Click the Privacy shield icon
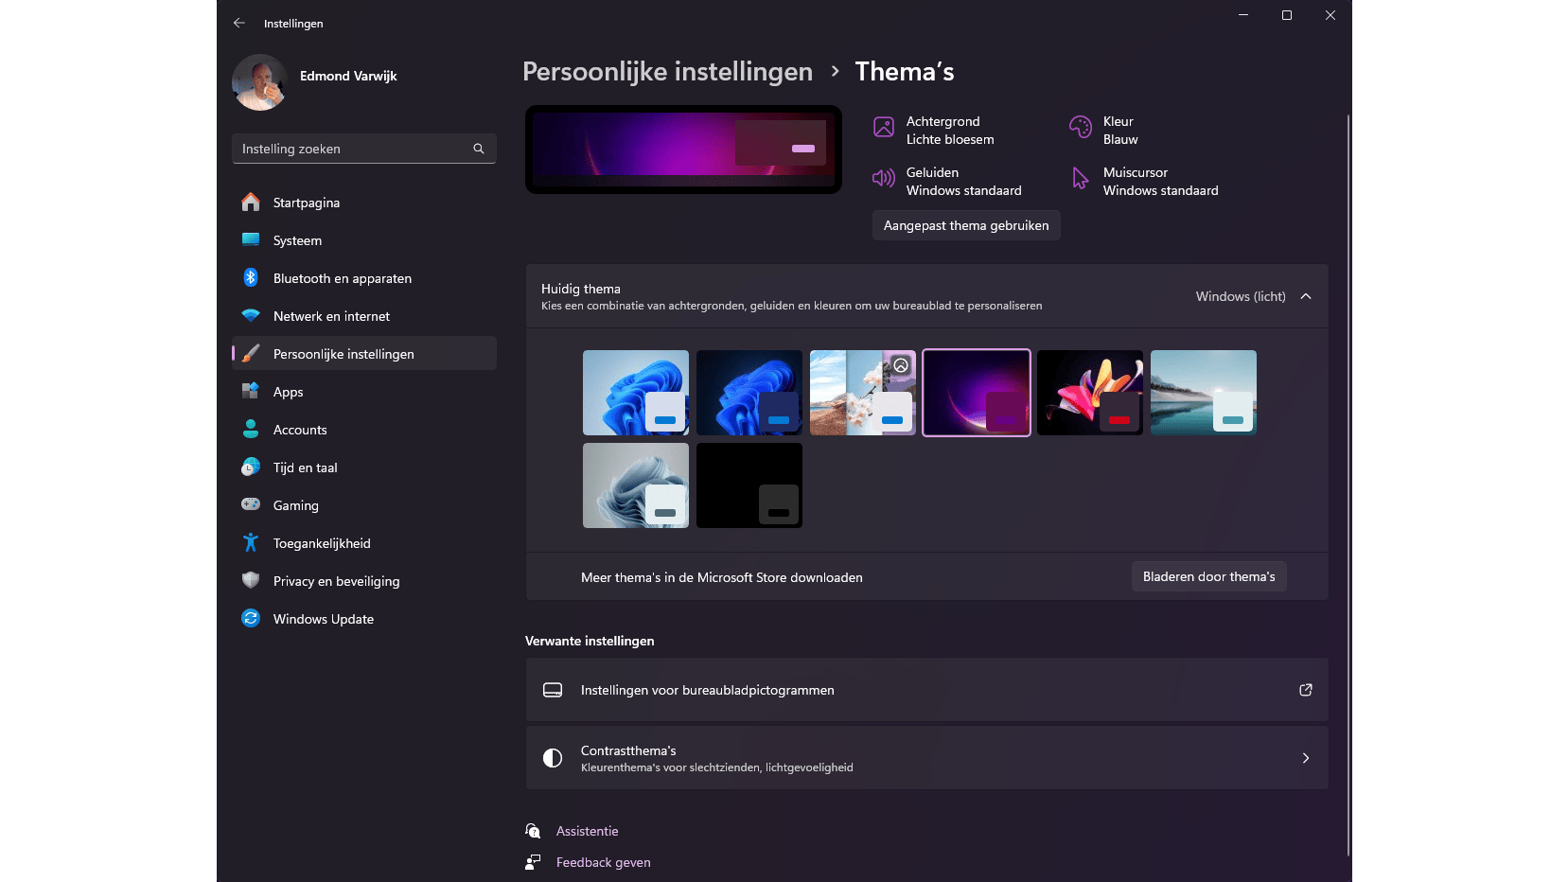The height and width of the screenshot is (882, 1568). pos(251,581)
